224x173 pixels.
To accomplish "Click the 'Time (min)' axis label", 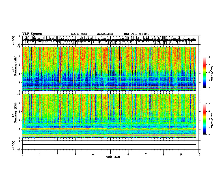I will pyautogui.click(x=113, y=157).
